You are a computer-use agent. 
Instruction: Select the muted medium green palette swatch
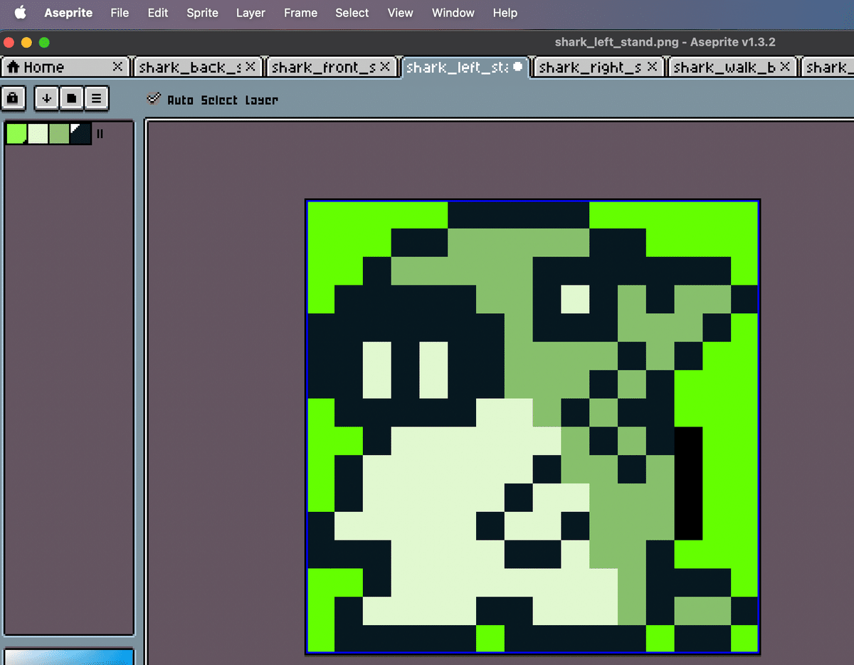pyautogui.click(x=59, y=133)
